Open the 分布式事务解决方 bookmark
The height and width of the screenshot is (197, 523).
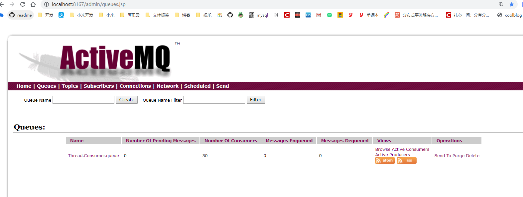[x=416, y=15]
